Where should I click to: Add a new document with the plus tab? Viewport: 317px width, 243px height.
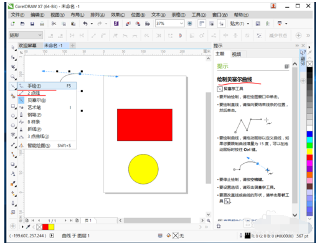[73, 45]
